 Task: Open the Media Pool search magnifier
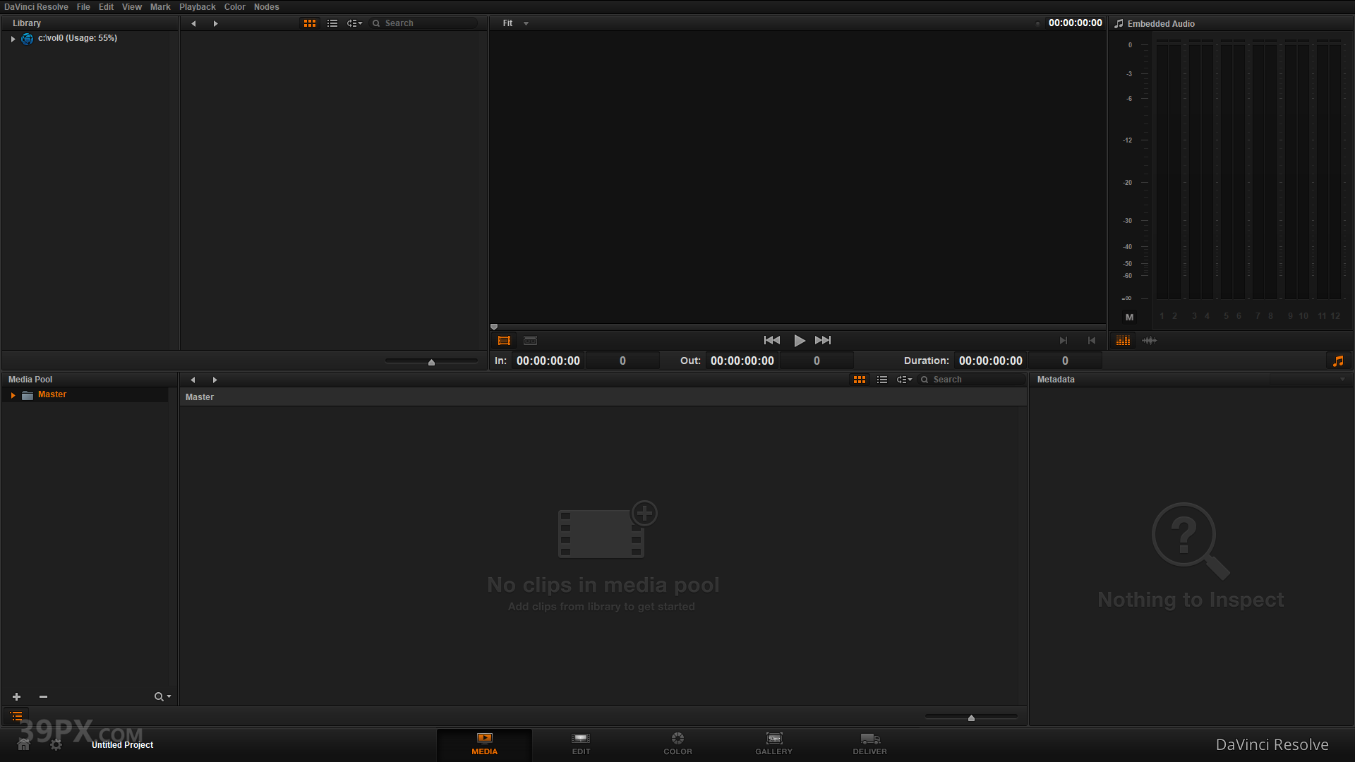[x=159, y=696]
